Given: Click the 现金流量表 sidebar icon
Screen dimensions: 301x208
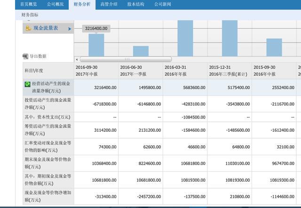Looking at the screenshot, I should 28,28.
